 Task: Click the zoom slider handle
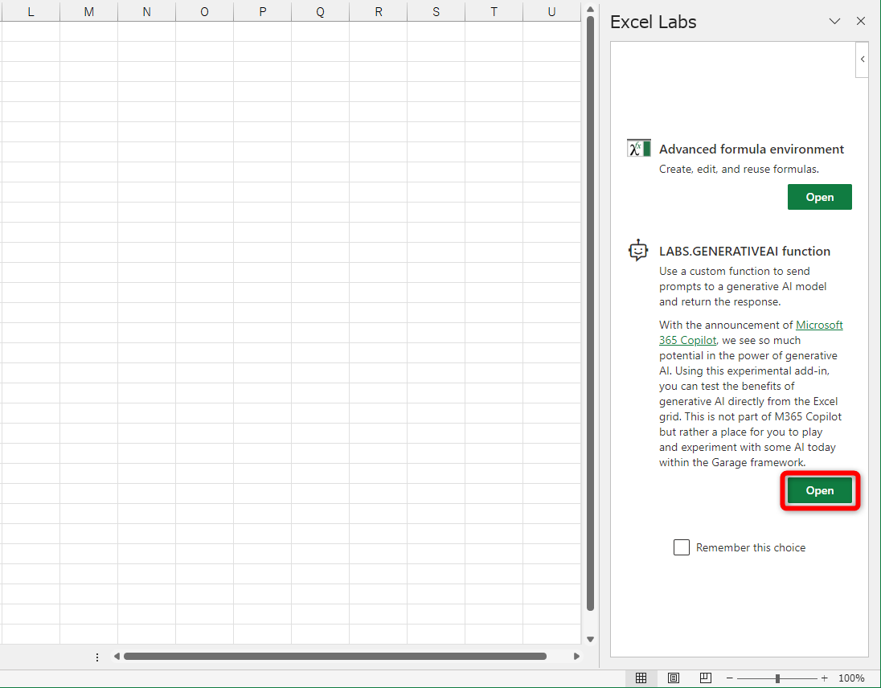coord(777,678)
